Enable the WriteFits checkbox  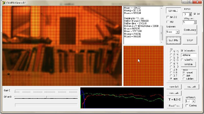[x=182, y=60]
